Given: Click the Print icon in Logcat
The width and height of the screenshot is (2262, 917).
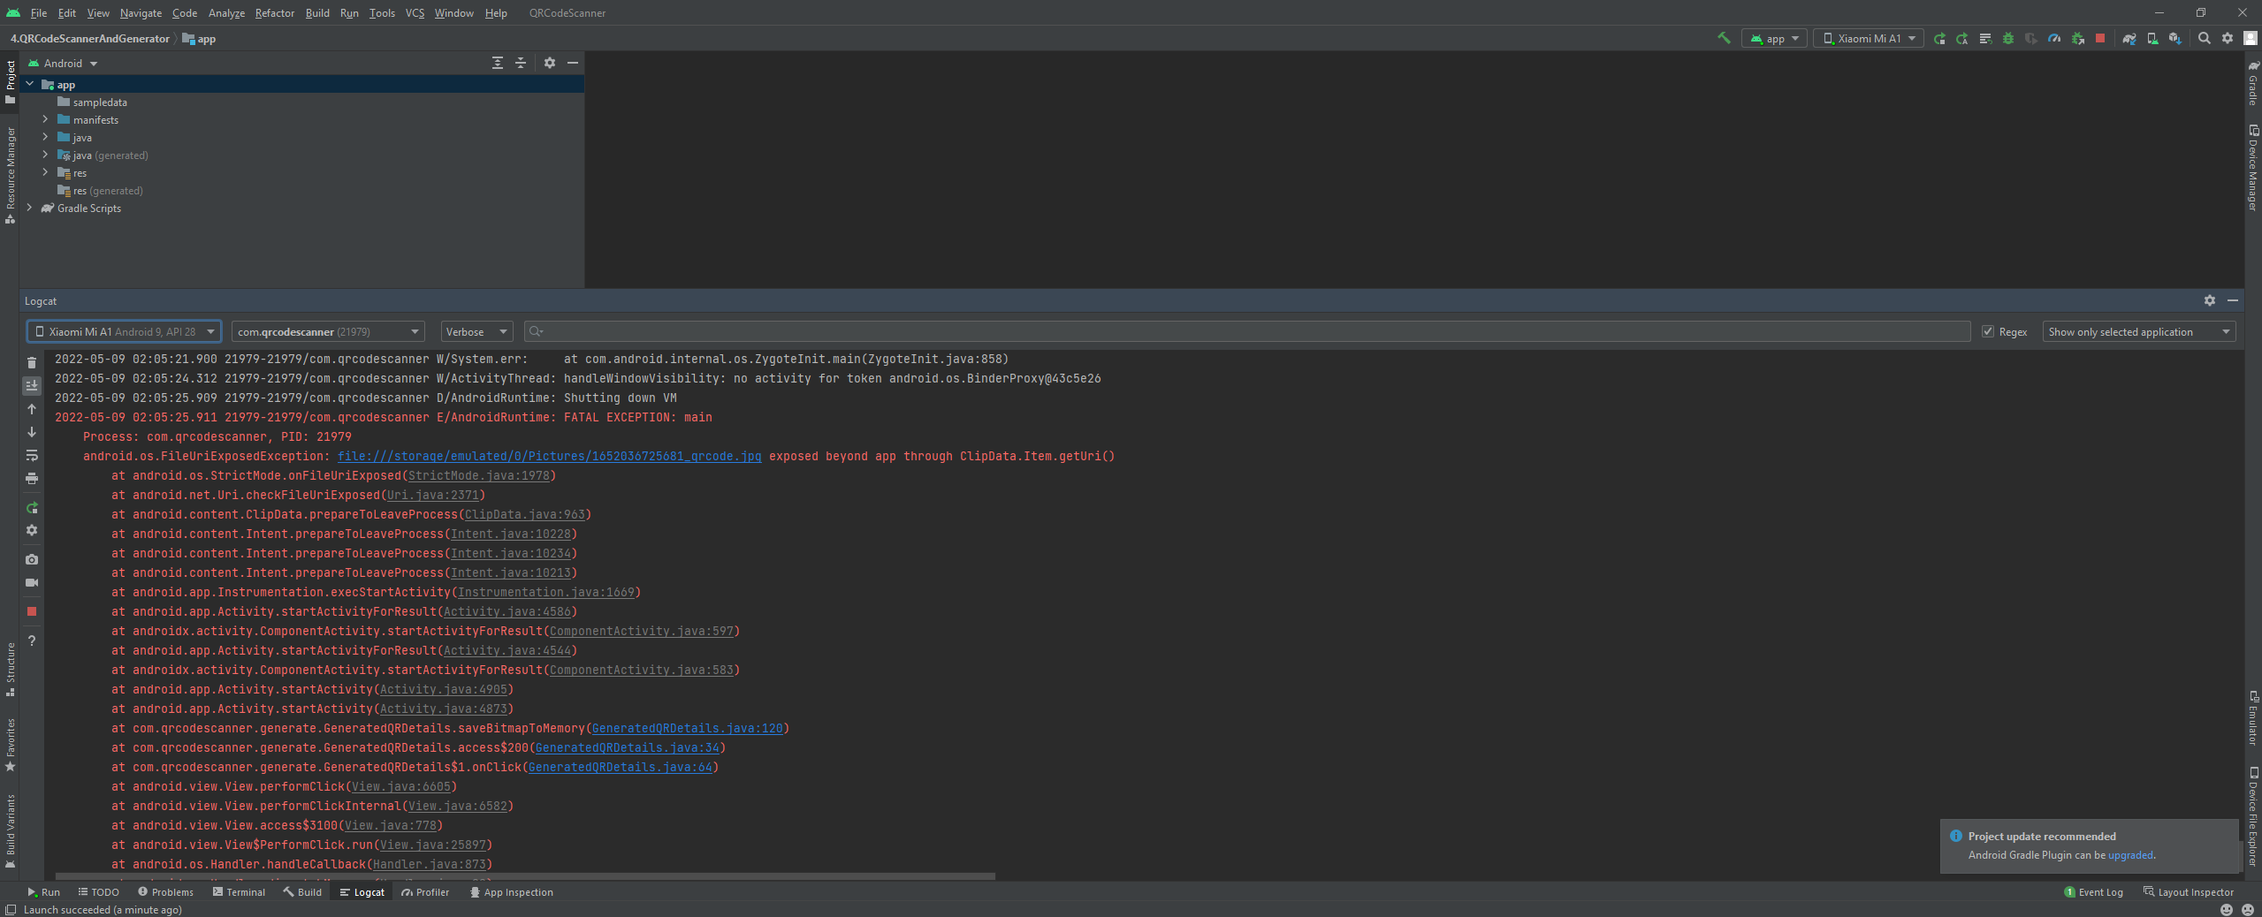Looking at the screenshot, I should click(x=32, y=478).
